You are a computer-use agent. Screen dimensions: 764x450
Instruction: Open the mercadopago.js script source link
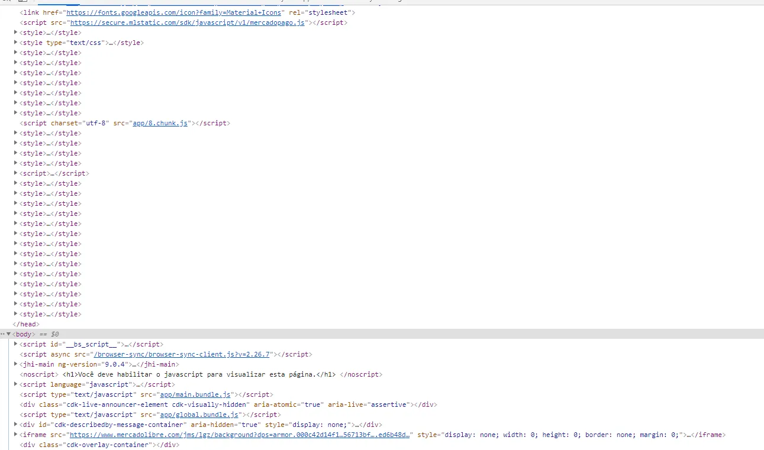[188, 22]
